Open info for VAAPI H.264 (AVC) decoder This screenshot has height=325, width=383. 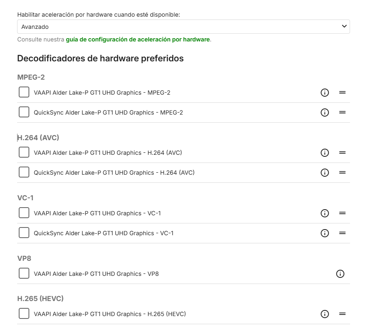pyautogui.click(x=324, y=152)
